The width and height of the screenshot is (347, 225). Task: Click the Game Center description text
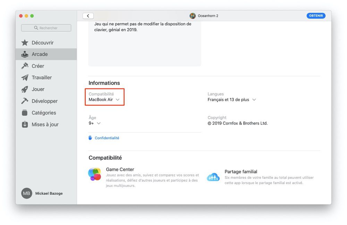152,180
